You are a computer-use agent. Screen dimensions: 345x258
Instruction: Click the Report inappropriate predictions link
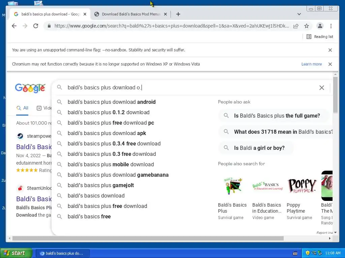tap(324, 232)
